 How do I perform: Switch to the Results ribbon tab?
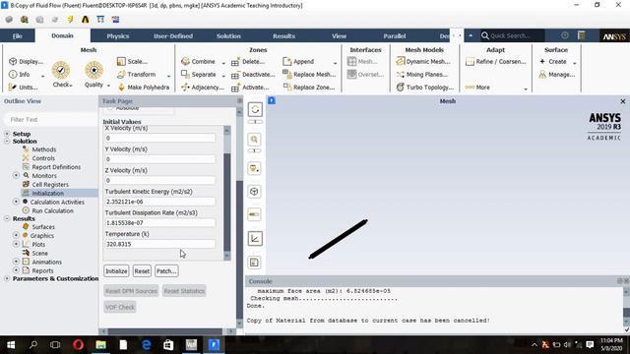[284, 35]
